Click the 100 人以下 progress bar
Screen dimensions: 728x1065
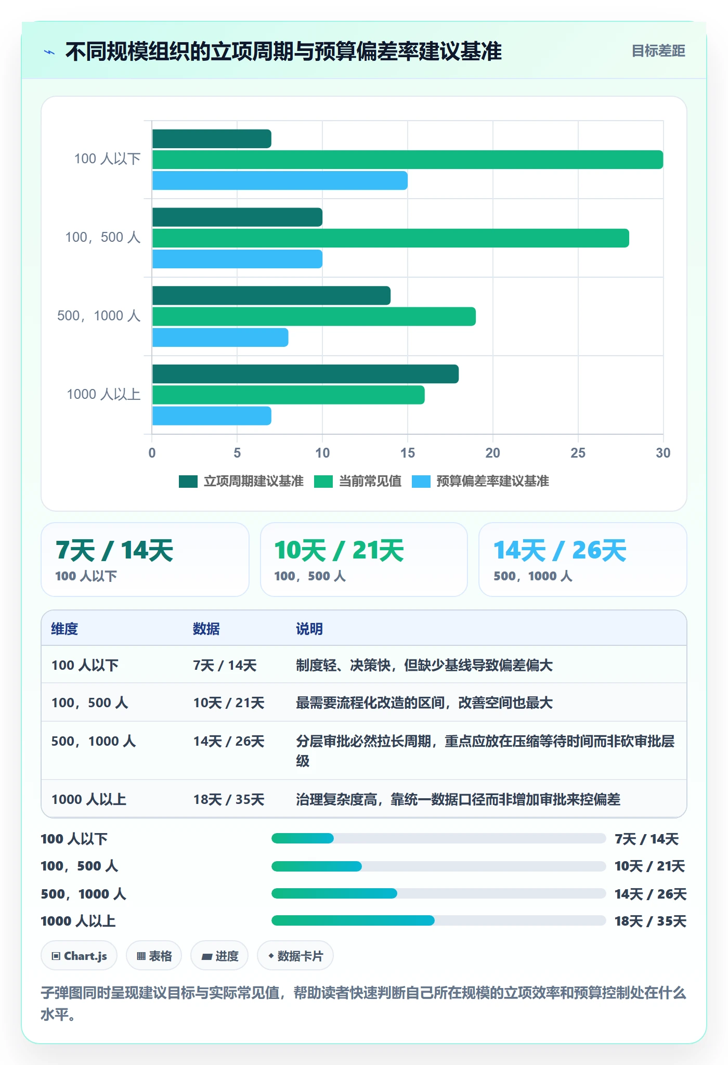439,838
